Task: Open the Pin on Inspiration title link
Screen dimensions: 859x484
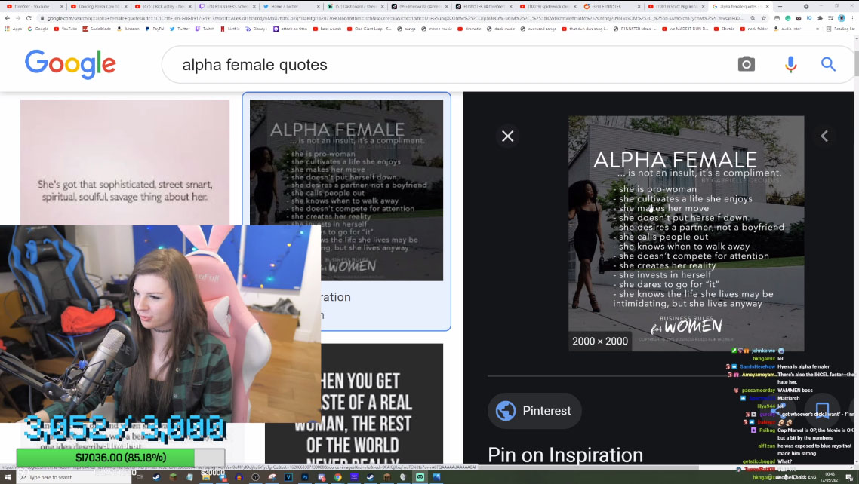Action: (x=565, y=455)
